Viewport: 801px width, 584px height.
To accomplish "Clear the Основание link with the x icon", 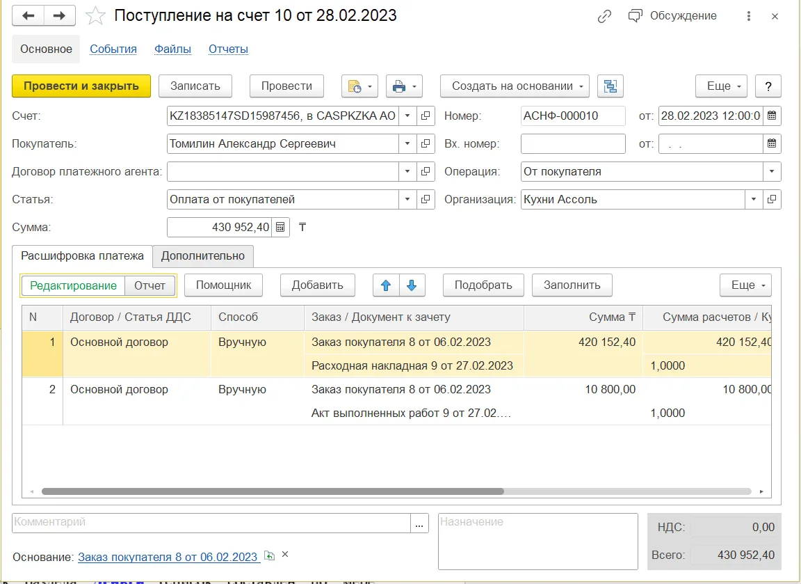I will pos(285,554).
